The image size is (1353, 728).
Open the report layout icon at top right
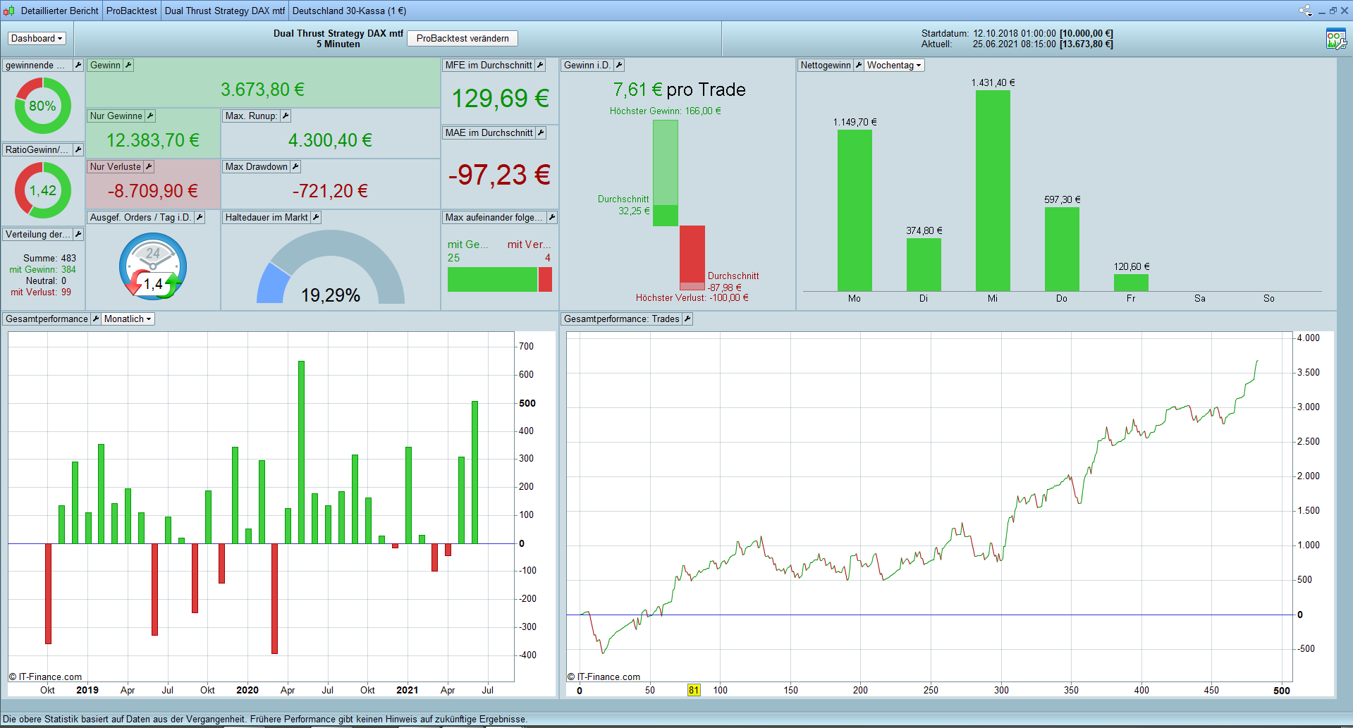1336,39
